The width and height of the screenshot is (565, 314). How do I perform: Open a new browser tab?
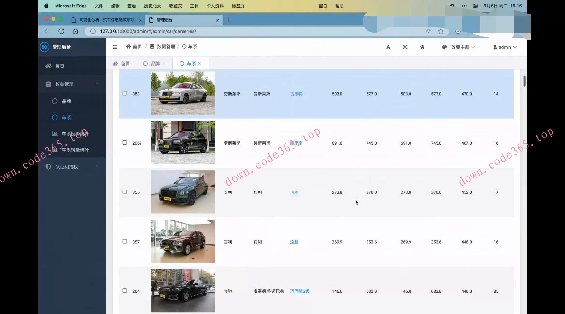[x=228, y=20]
